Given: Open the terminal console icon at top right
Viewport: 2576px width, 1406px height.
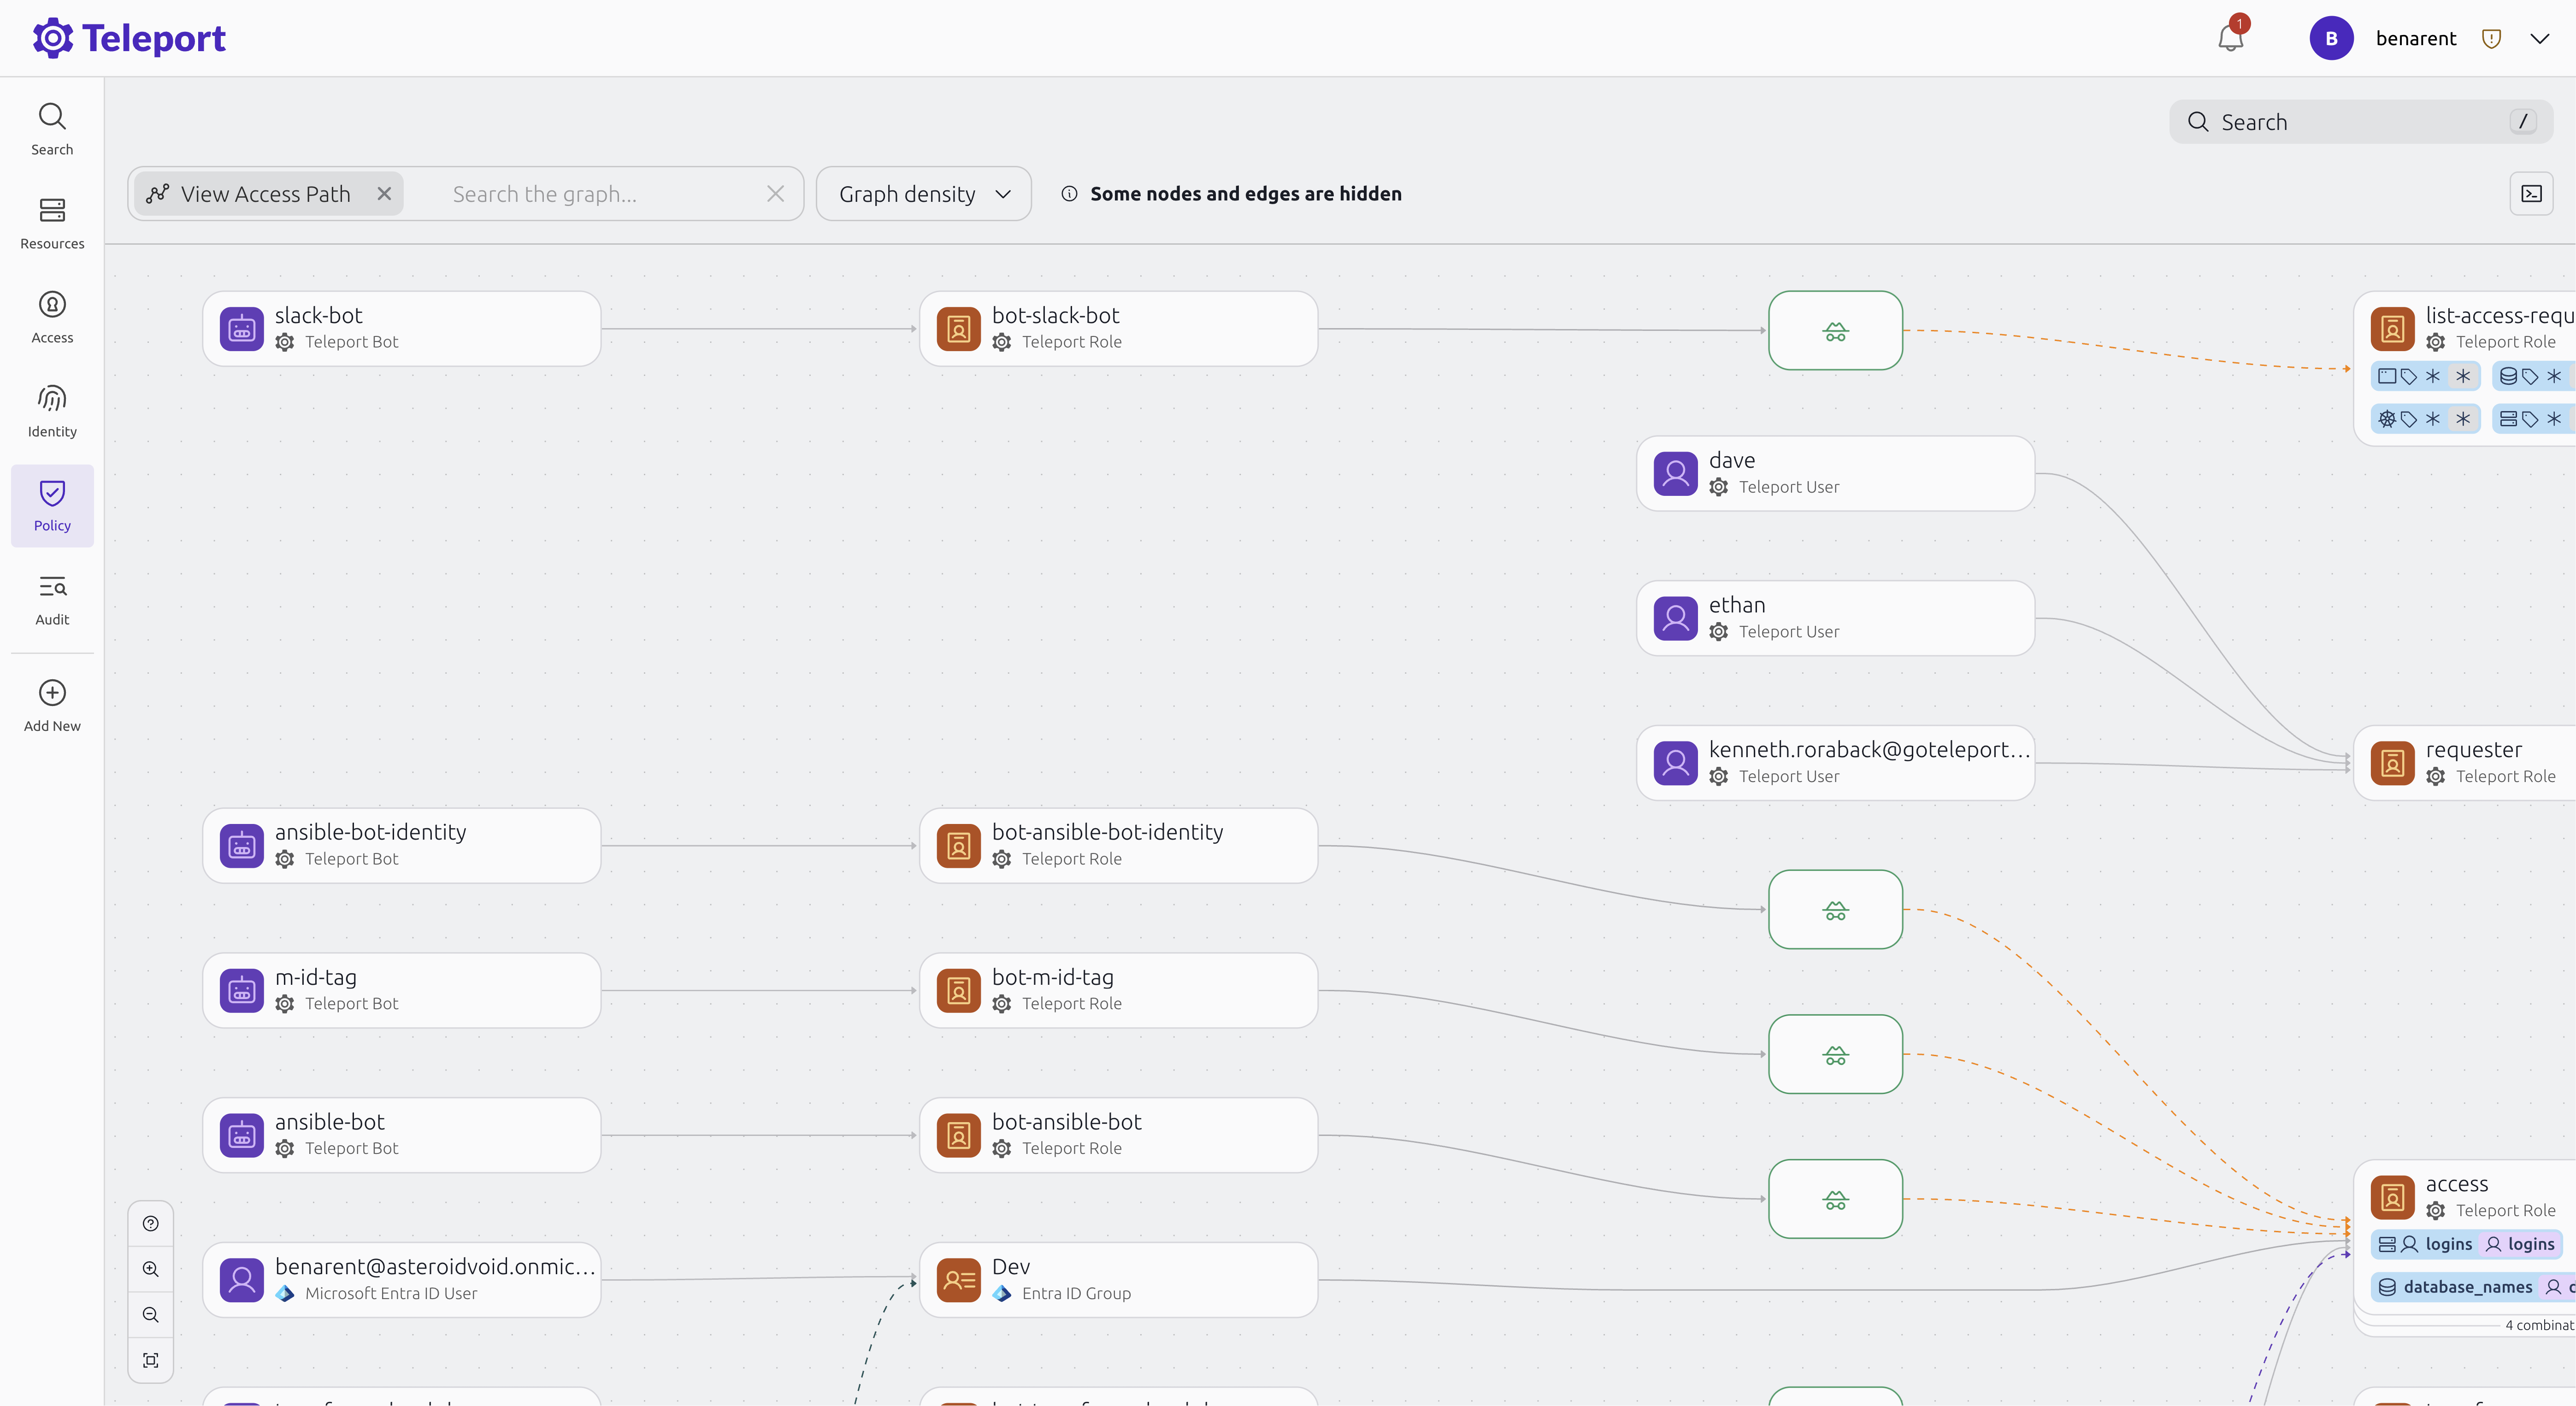Looking at the screenshot, I should (2531, 194).
